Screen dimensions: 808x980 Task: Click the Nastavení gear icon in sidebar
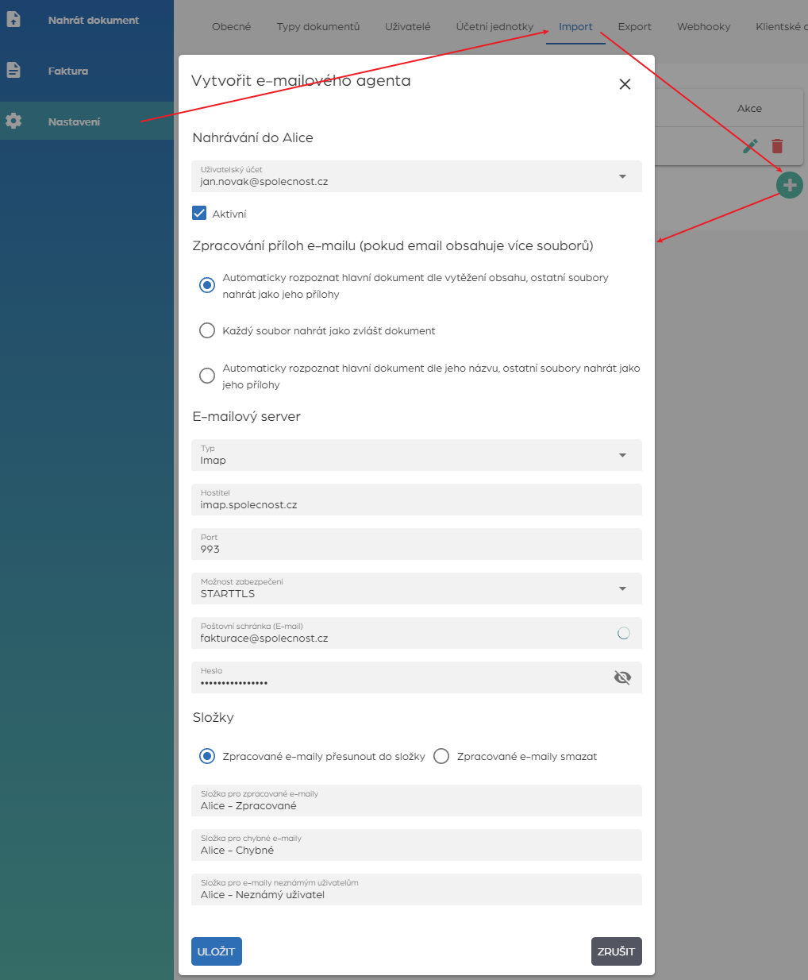pyautogui.click(x=13, y=122)
